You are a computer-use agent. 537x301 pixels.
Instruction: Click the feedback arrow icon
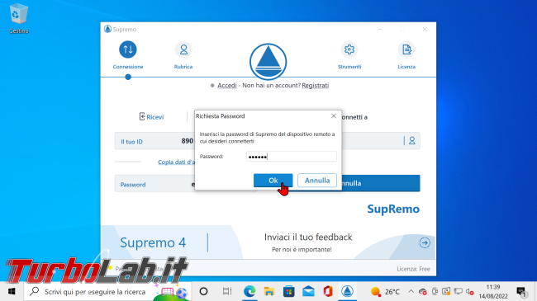(425, 242)
